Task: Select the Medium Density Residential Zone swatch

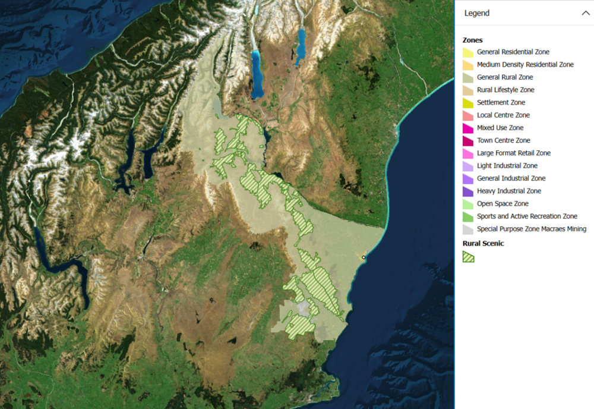Action: pyautogui.click(x=468, y=65)
